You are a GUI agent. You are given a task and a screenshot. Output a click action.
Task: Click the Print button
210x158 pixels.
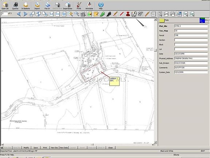pyautogui.click(x=45, y=147)
